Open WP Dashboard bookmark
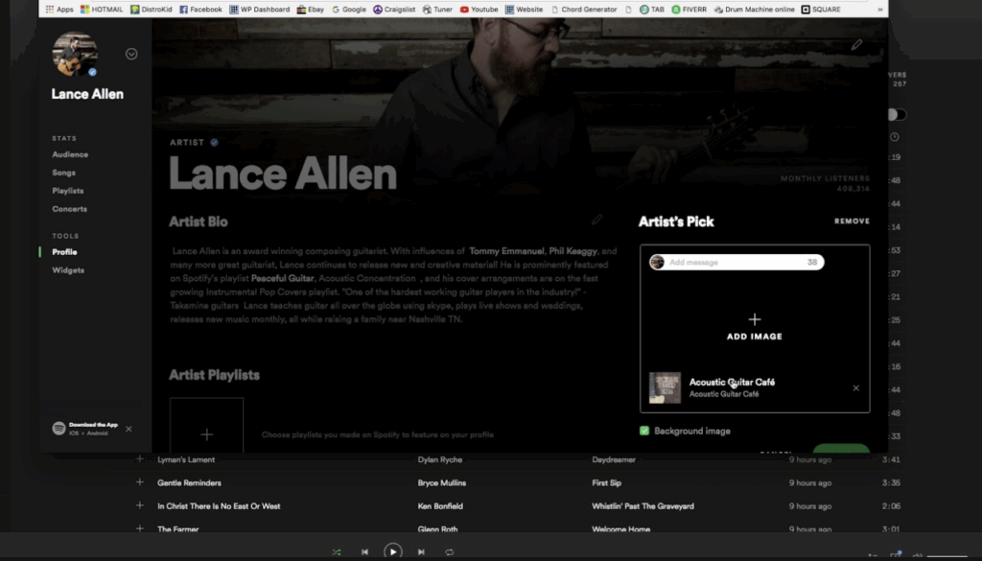This screenshot has height=561, width=982. point(259,10)
